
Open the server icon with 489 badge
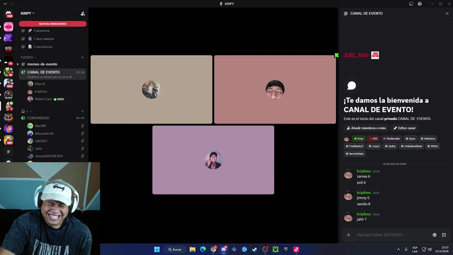point(8,140)
